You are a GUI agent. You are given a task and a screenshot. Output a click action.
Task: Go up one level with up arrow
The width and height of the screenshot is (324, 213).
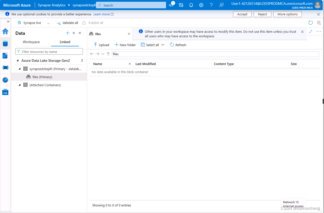point(108,54)
